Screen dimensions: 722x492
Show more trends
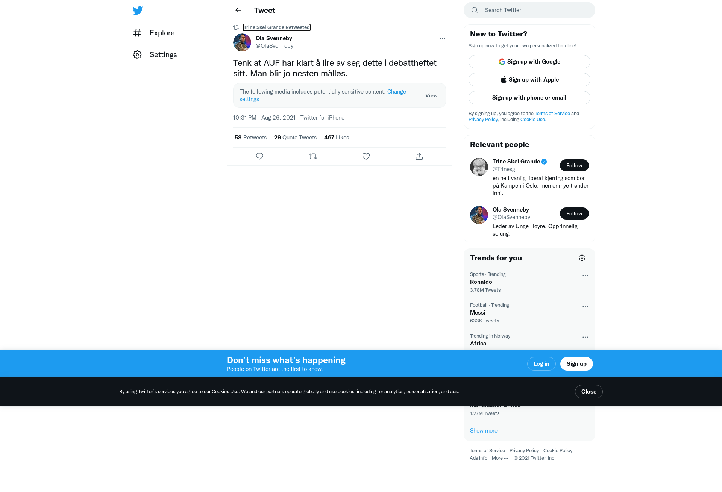(484, 431)
